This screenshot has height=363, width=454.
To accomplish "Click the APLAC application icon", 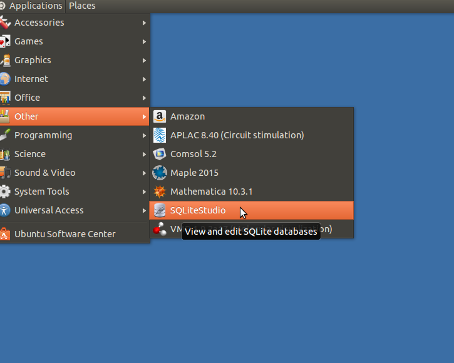I will [160, 135].
